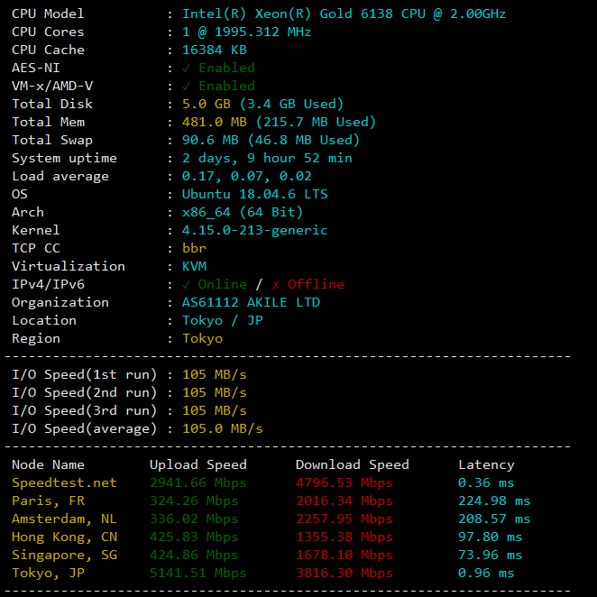Click the Paris, FR node row name
597x597 pixels.
pos(48,501)
